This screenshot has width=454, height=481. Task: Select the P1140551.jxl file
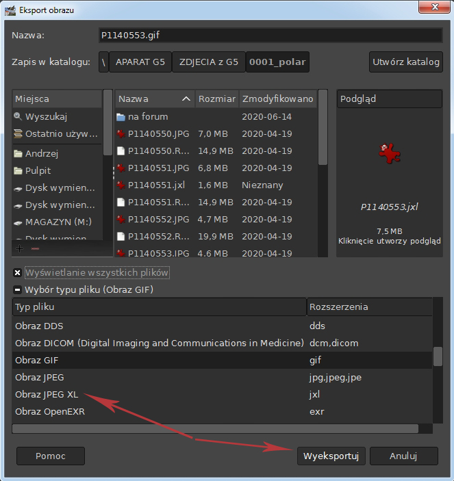tap(157, 185)
